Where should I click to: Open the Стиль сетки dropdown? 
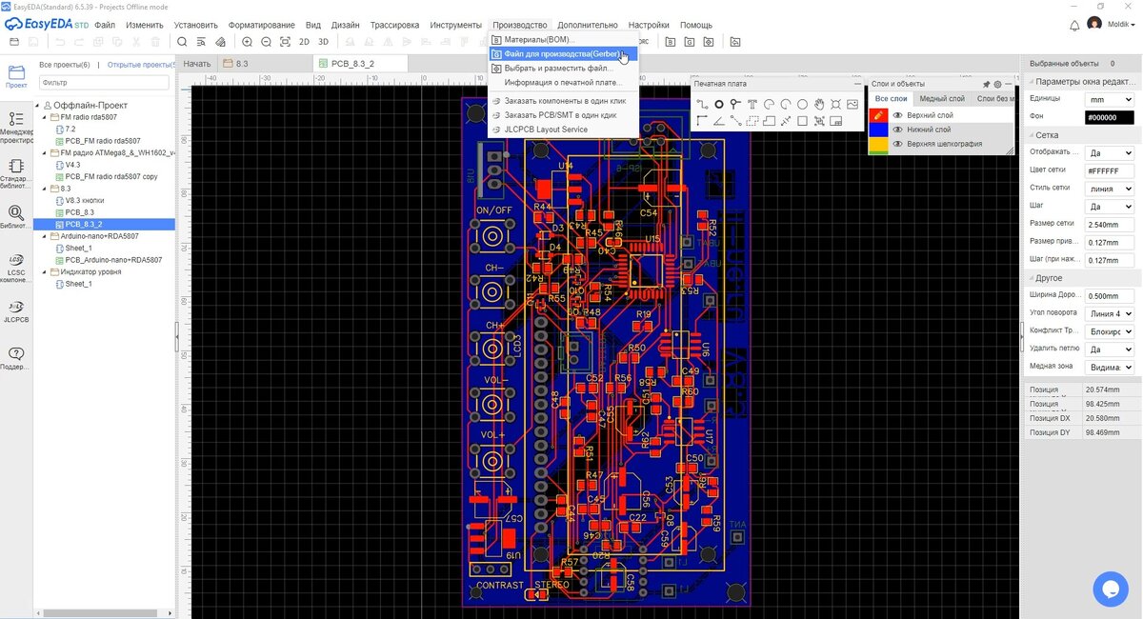tap(1109, 189)
